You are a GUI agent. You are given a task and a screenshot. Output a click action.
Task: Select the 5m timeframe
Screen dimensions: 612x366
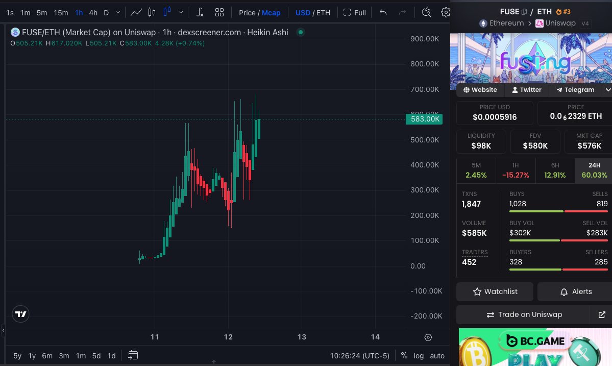[x=42, y=13]
